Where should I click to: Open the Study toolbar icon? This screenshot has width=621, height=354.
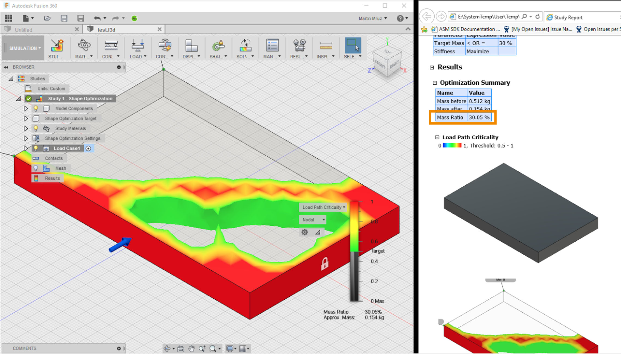pos(57,45)
